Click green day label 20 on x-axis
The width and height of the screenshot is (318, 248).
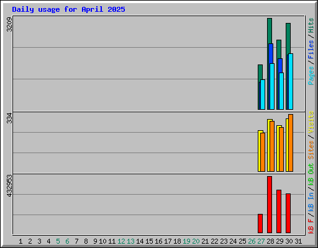pos(196,241)
